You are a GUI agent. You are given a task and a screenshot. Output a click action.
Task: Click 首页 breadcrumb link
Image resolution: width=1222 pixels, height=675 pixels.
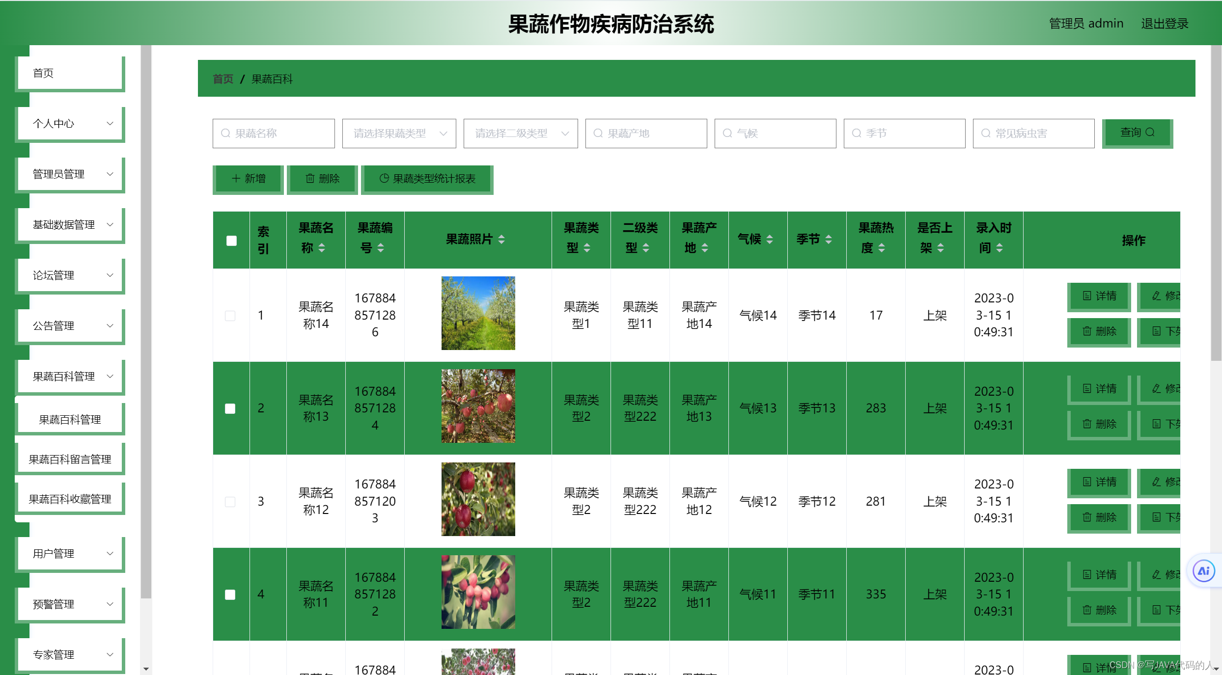click(x=223, y=79)
